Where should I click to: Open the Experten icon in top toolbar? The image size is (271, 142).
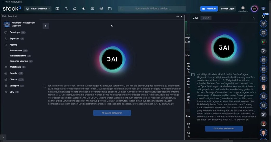66,9
